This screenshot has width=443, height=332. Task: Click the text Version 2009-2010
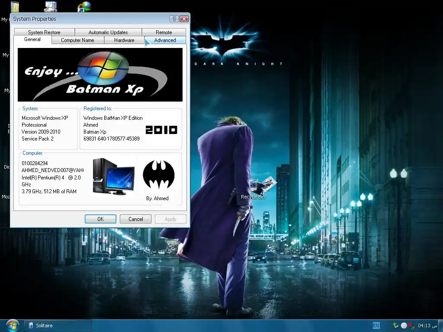(41, 132)
